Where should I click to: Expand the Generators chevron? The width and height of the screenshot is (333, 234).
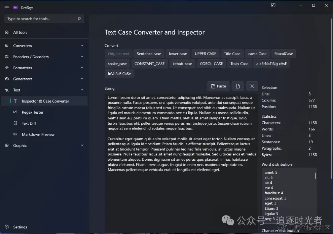click(82, 79)
